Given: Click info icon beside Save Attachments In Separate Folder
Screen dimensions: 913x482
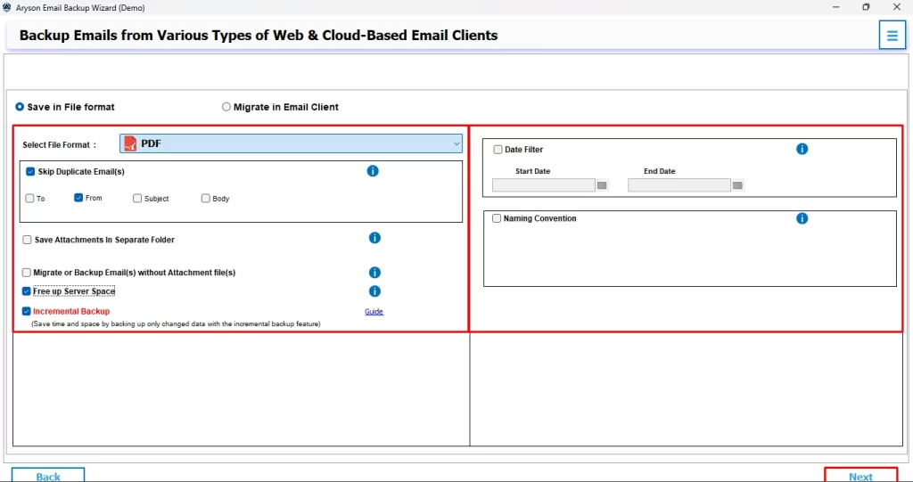Looking at the screenshot, I should click(x=374, y=238).
